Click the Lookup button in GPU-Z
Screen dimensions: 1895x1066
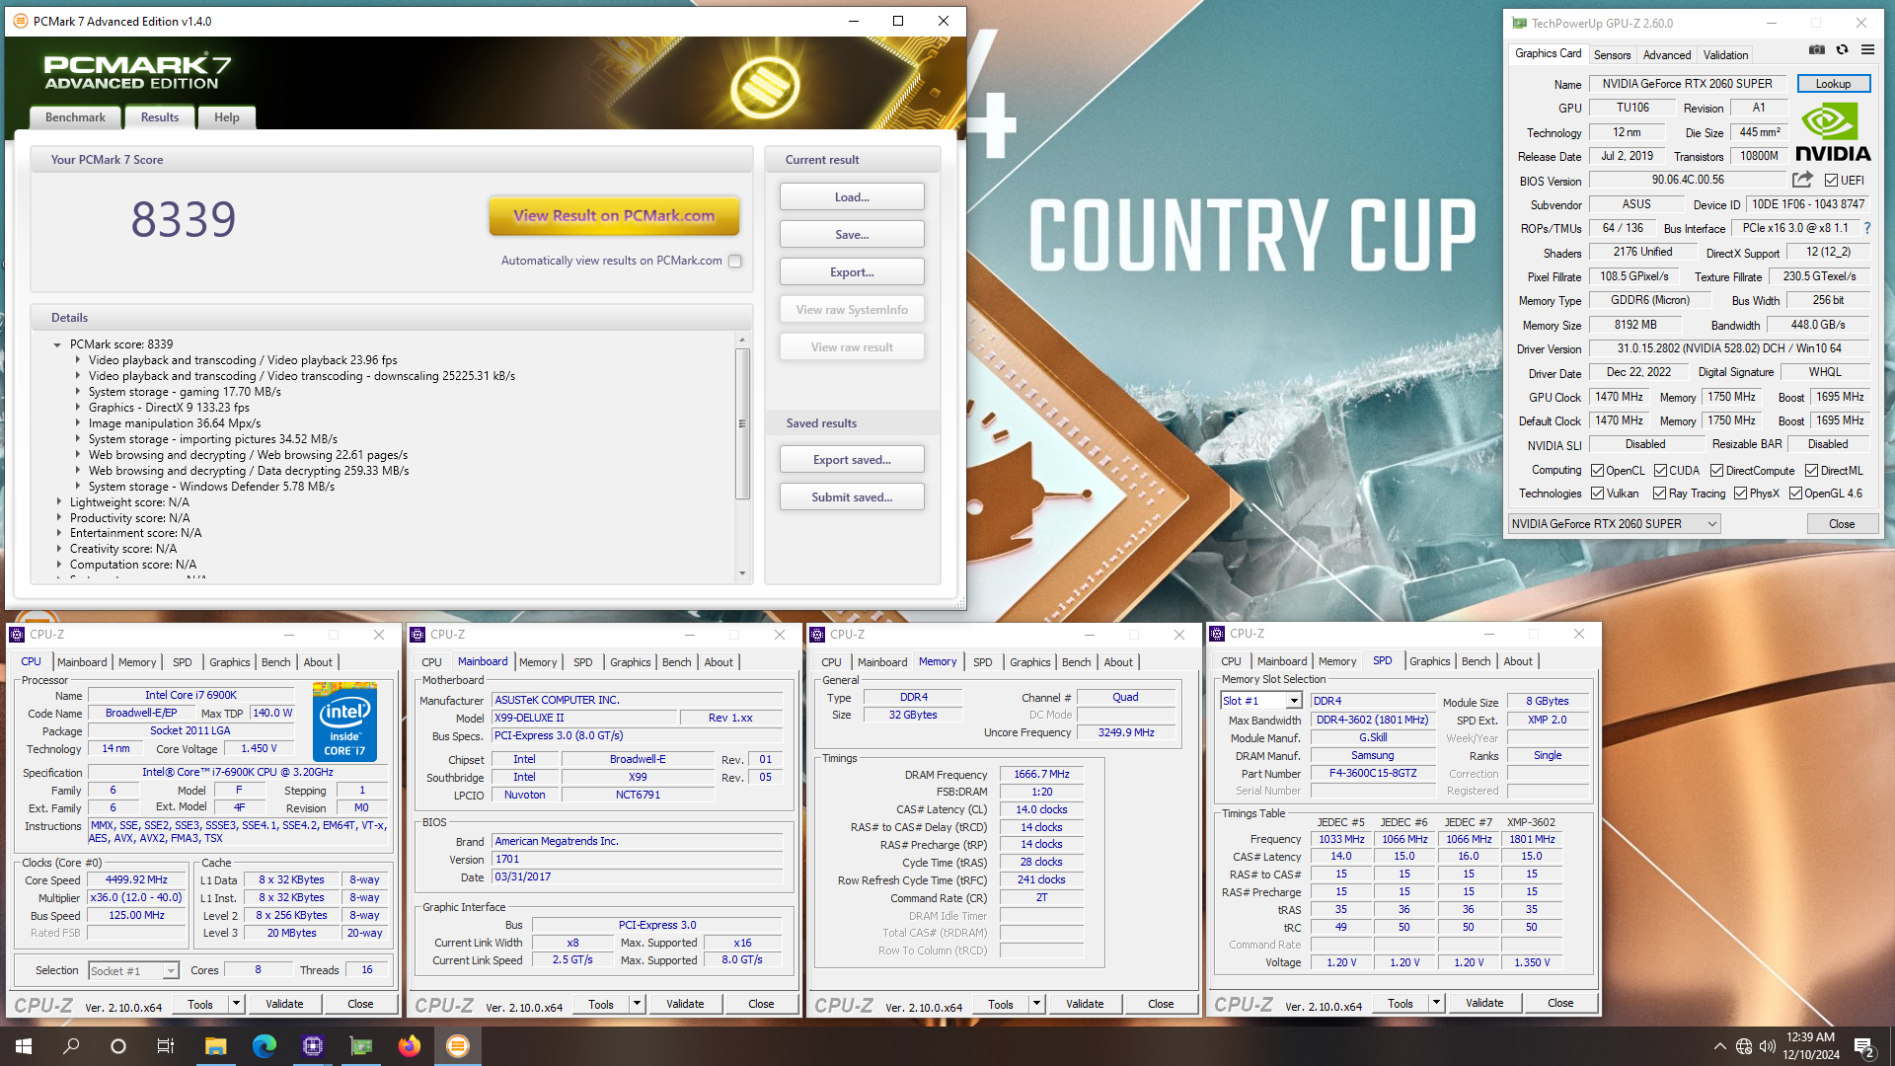pos(1833,84)
